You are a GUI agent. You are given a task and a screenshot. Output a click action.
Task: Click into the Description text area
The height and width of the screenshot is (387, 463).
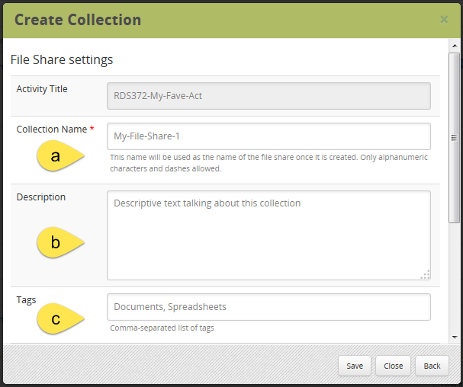pos(268,235)
